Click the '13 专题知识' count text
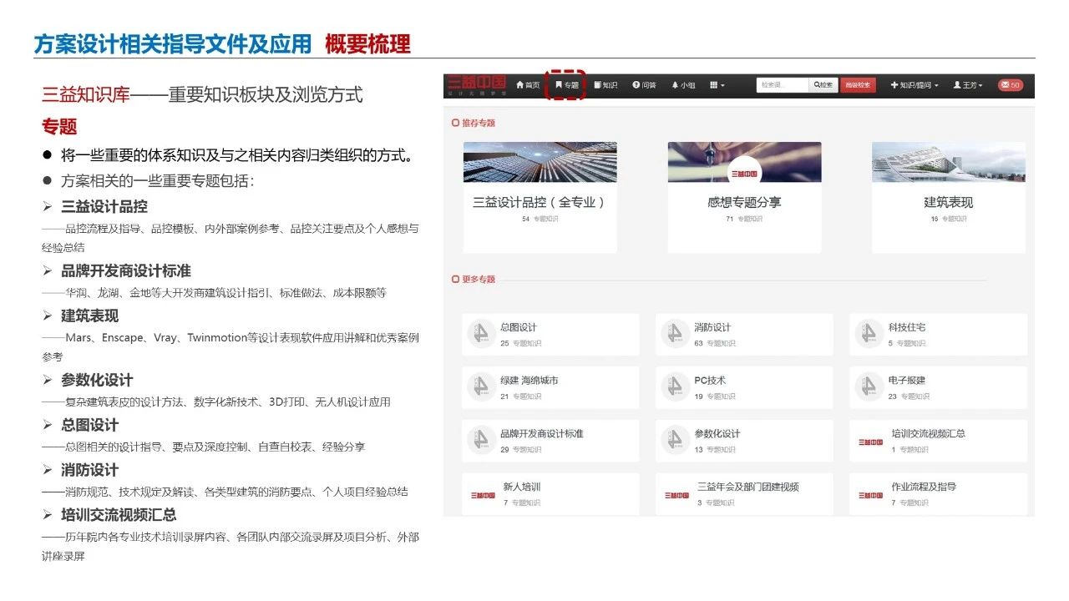The width and height of the screenshot is (1069, 601). (x=715, y=450)
